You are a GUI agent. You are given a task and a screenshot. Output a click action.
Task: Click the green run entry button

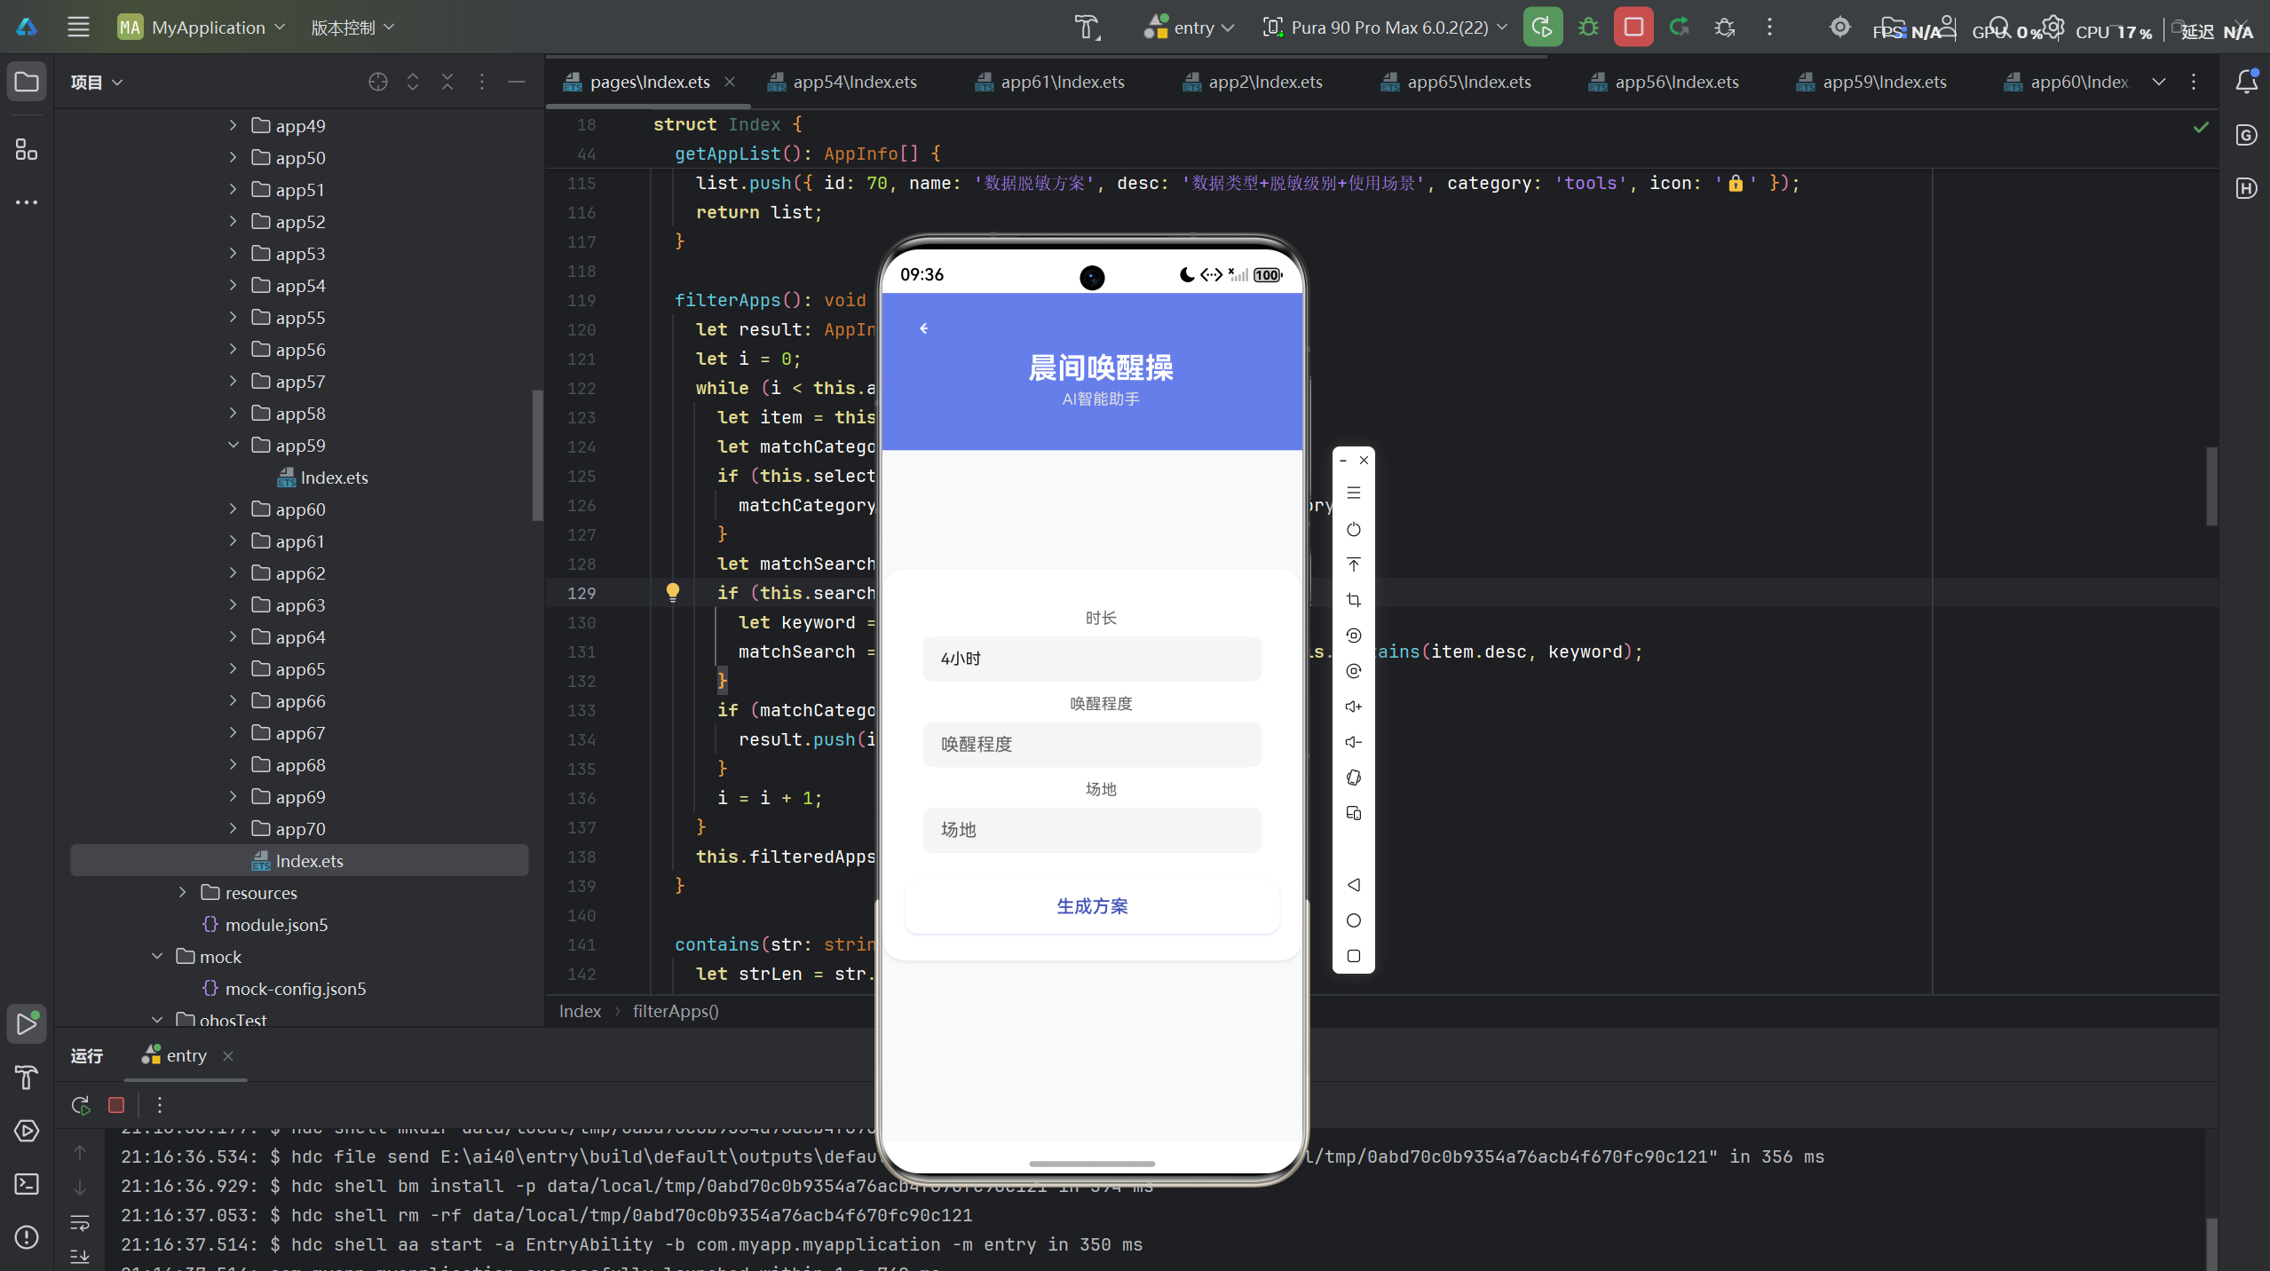coord(1543,27)
